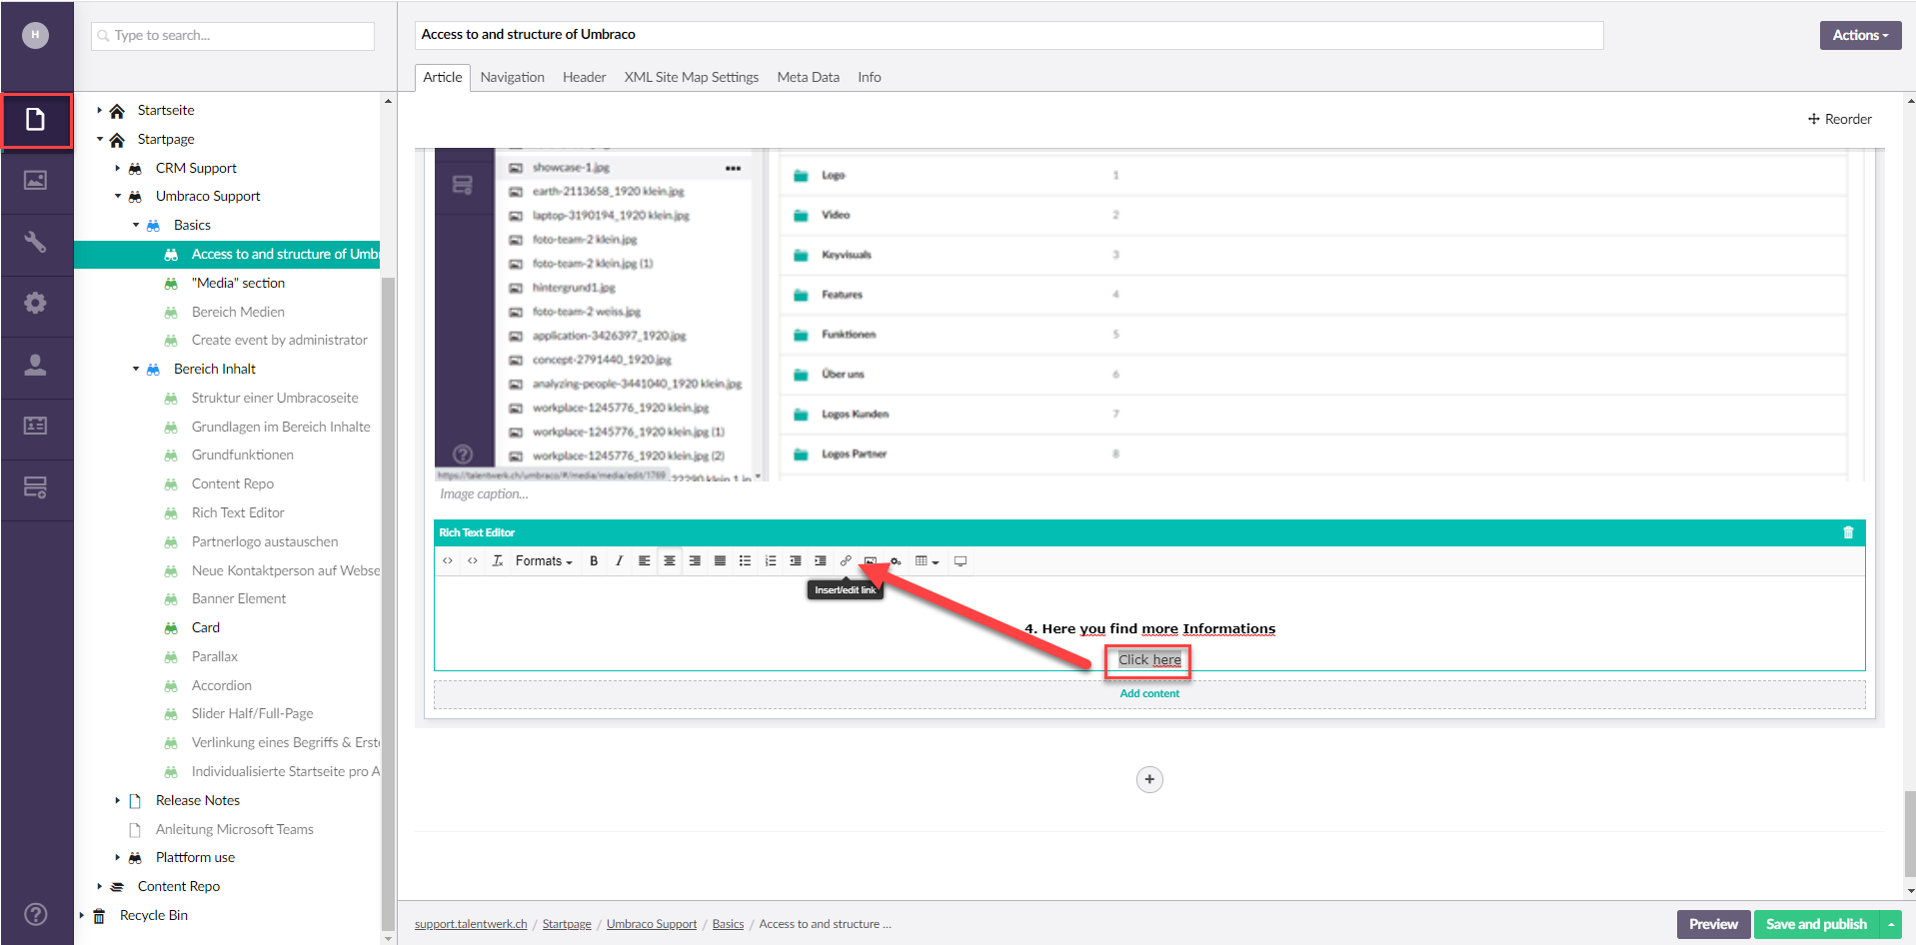This screenshot has width=1916, height=945.
Task: Open the Info tab
Action: (870, 77)
